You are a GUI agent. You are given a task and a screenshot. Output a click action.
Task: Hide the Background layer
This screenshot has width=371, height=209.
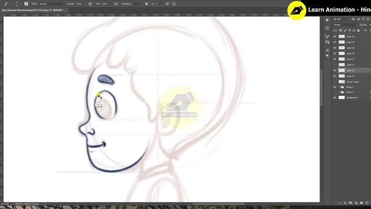[334, 98]
